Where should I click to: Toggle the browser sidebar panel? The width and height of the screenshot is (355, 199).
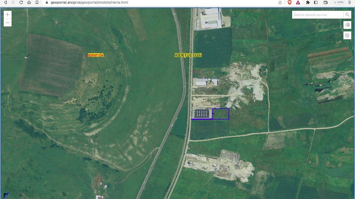click(316, 3)
